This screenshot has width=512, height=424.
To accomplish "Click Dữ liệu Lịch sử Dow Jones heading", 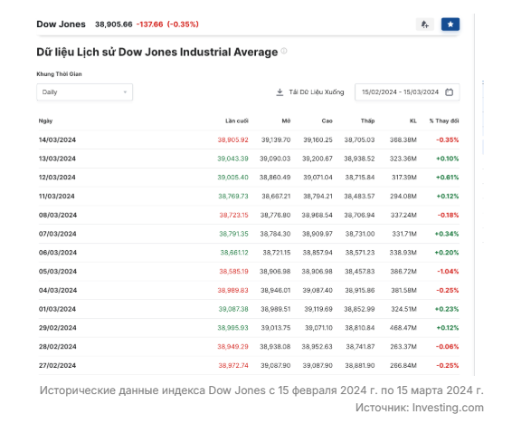I will (157, 53).
